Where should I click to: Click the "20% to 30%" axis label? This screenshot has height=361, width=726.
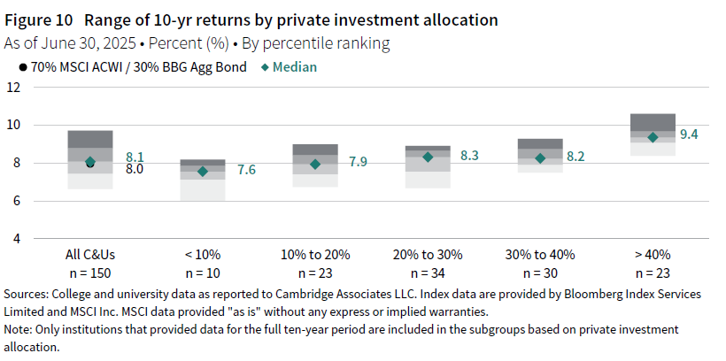tap(428, 257)
